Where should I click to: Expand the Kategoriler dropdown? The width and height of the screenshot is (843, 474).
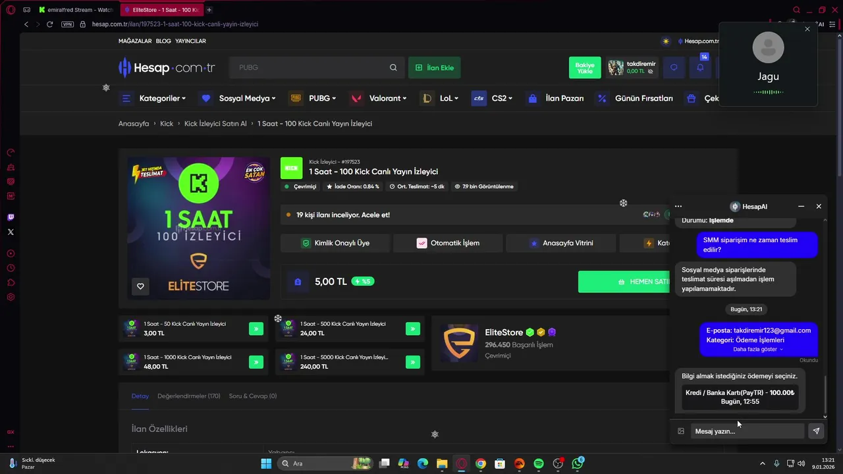tap(153, 98)
